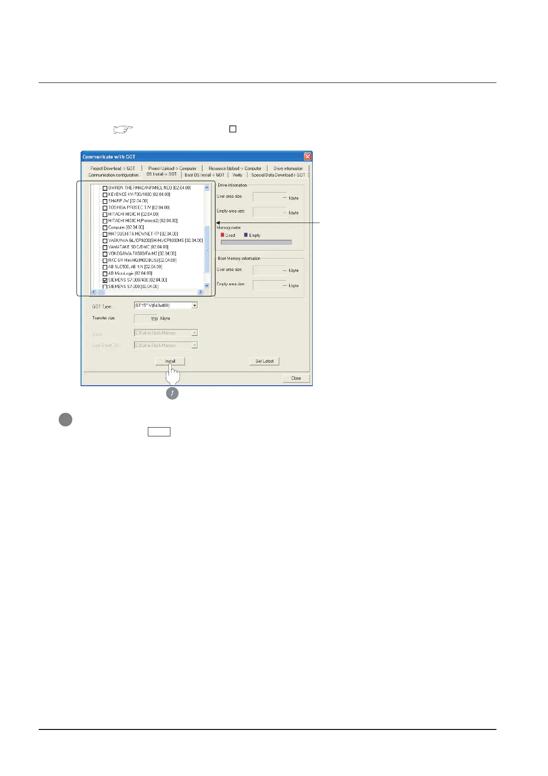Click the memory meter progress bar
548x776 pixels.
[x=257, y=242]
